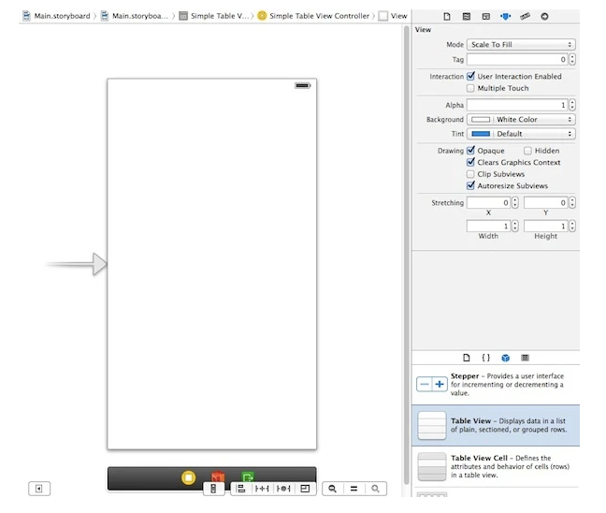This screenshot has height=513, width=606.
Task: Open the Attributes inspector
Action: 505,16
